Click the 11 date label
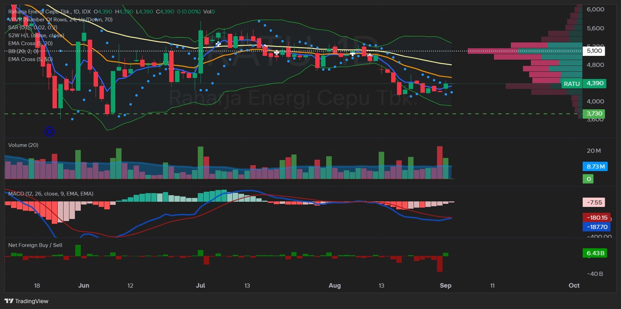621x309 pixels. coord(492,286)
